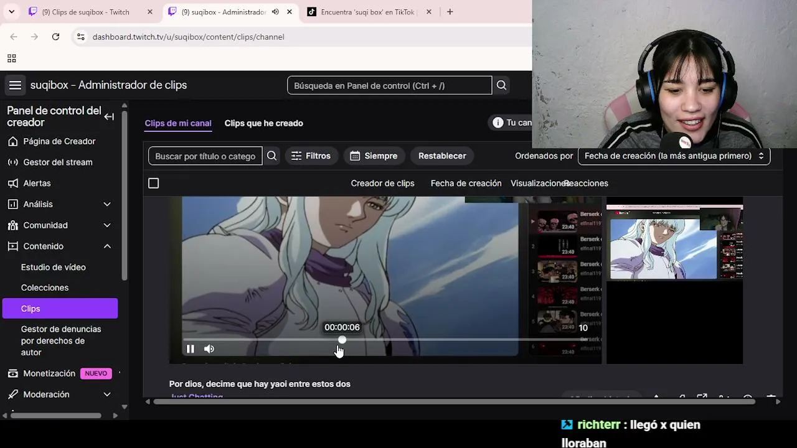797x448 pixels.
Task: Click the Página de Creador home icon
Action: tap(12, 141)
